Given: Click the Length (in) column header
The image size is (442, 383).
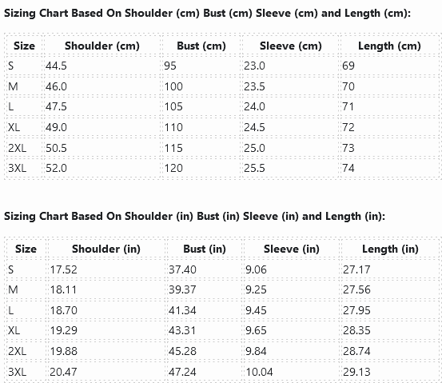Looking at the screenshot, I should pos(390,249).
